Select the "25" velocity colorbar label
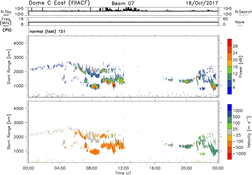The height and width of the screenshot is (175, 252). [235, 129]
